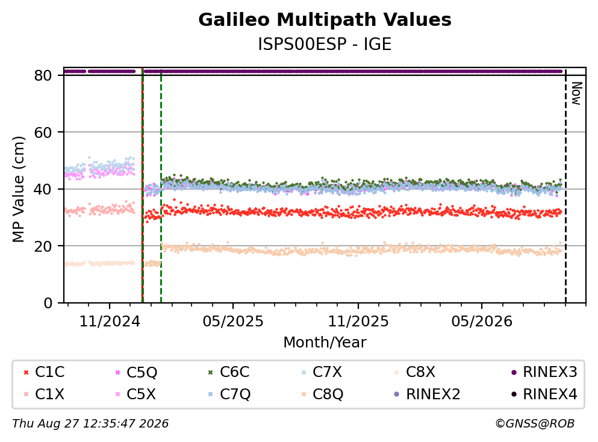598x442 pixels.
Task: Click the RINEX4 legend entry
Action: (544, 394)
